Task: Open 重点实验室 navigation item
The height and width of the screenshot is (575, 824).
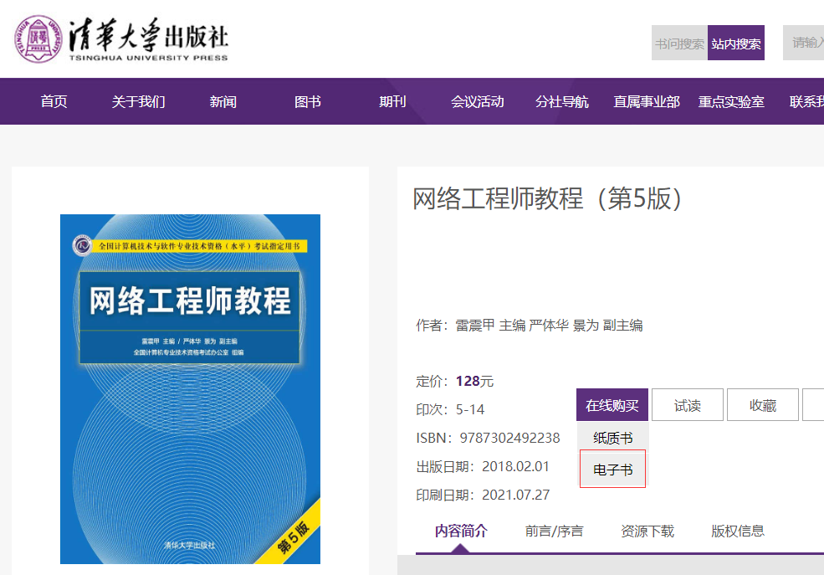Action: 731,101
